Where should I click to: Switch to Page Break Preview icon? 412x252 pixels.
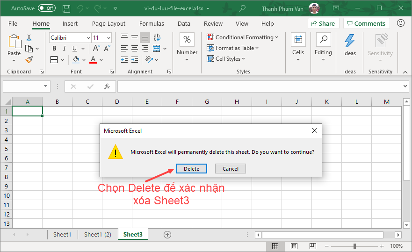pyautogui.click(x=313, y=246)
